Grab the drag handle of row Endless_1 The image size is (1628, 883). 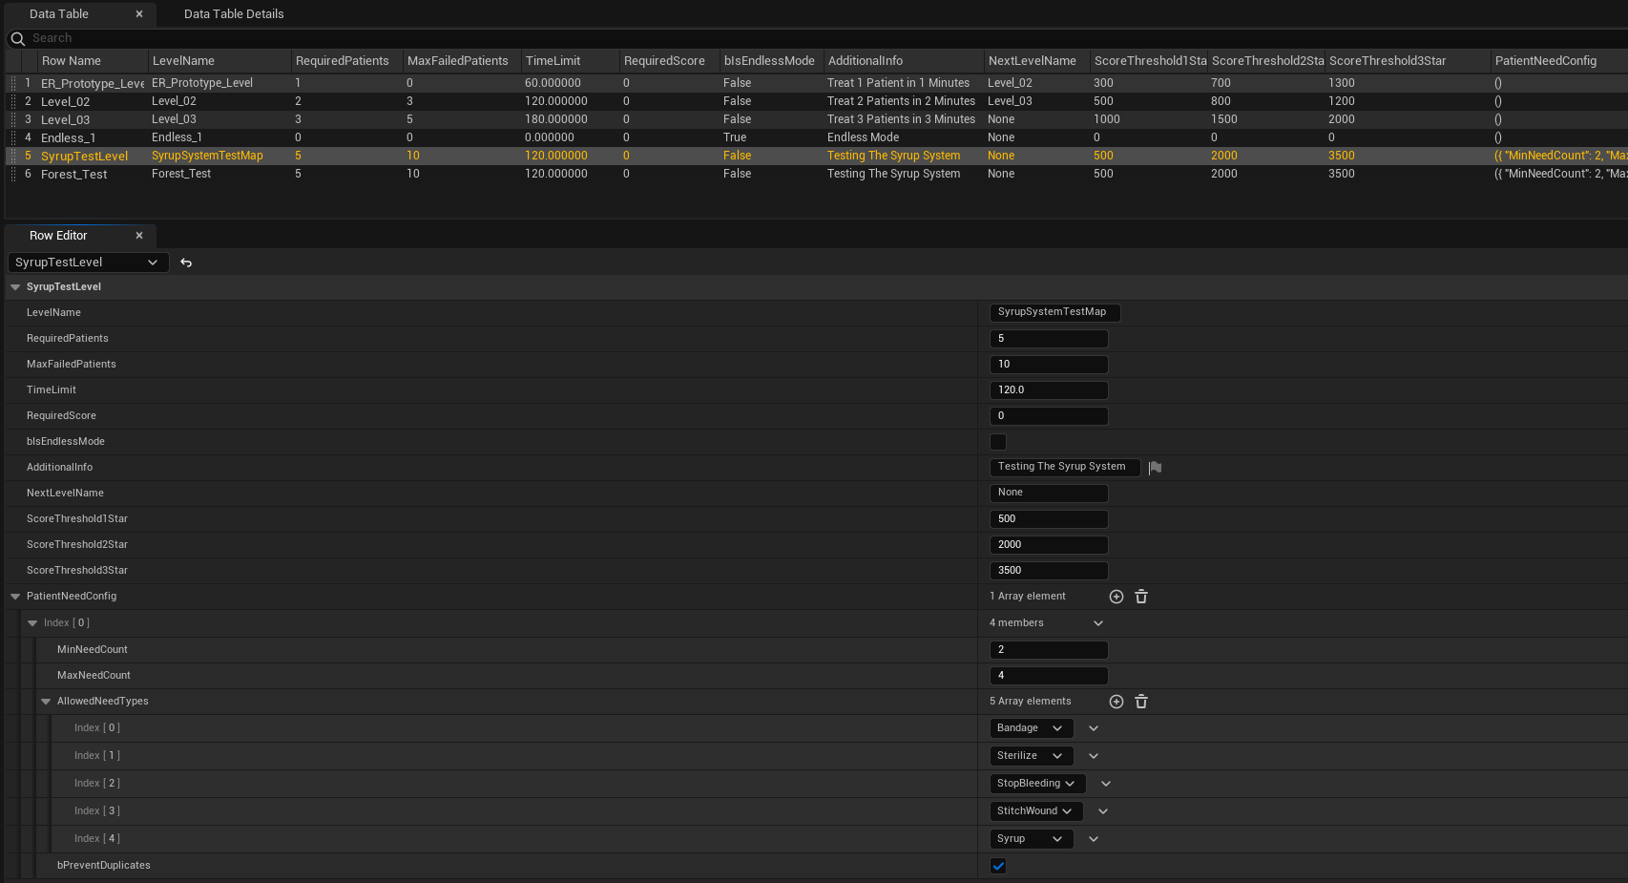click(x=13, y=137)
